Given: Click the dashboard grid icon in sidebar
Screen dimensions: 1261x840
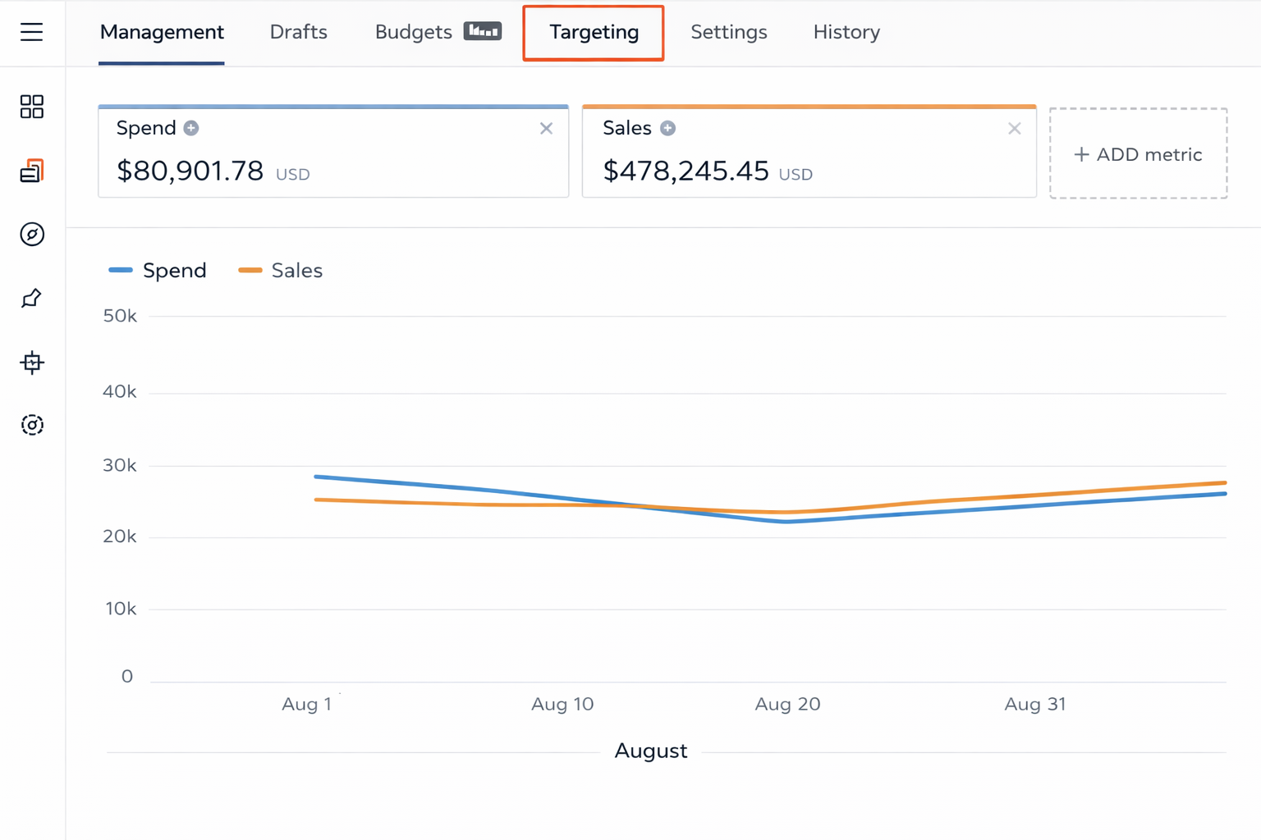Looking at the screenshot, I should (32, 107).
